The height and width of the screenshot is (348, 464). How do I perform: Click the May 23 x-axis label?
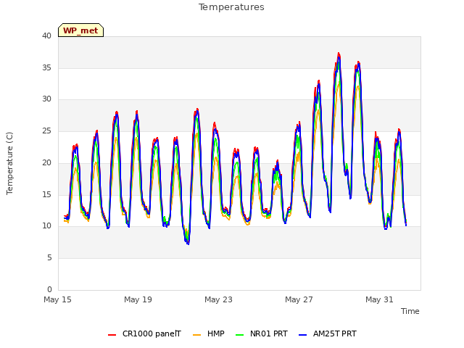[218, 299]
